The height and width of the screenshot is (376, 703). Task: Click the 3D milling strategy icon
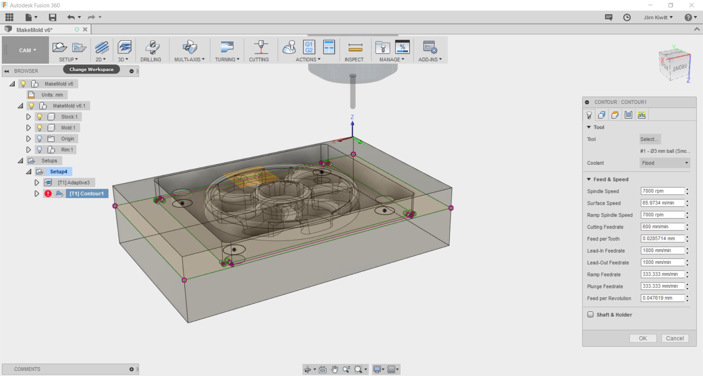click(x=124, y=47)
